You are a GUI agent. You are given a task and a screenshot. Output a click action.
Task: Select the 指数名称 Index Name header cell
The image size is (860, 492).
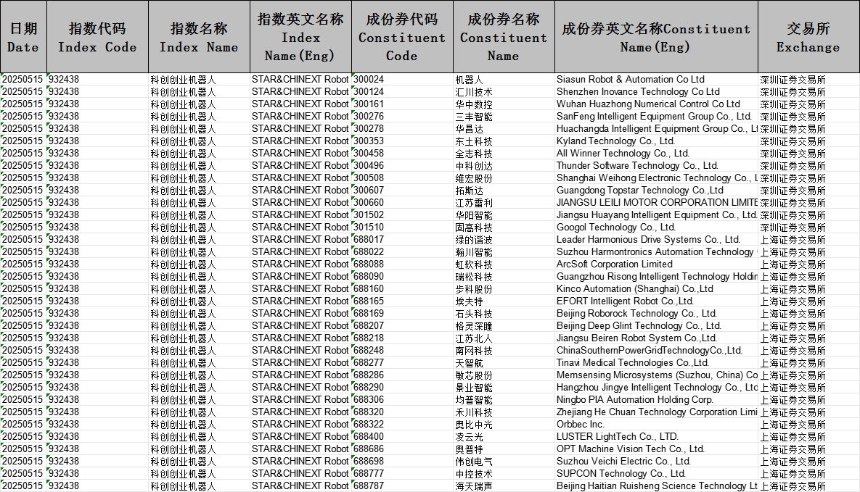[199, 37]
